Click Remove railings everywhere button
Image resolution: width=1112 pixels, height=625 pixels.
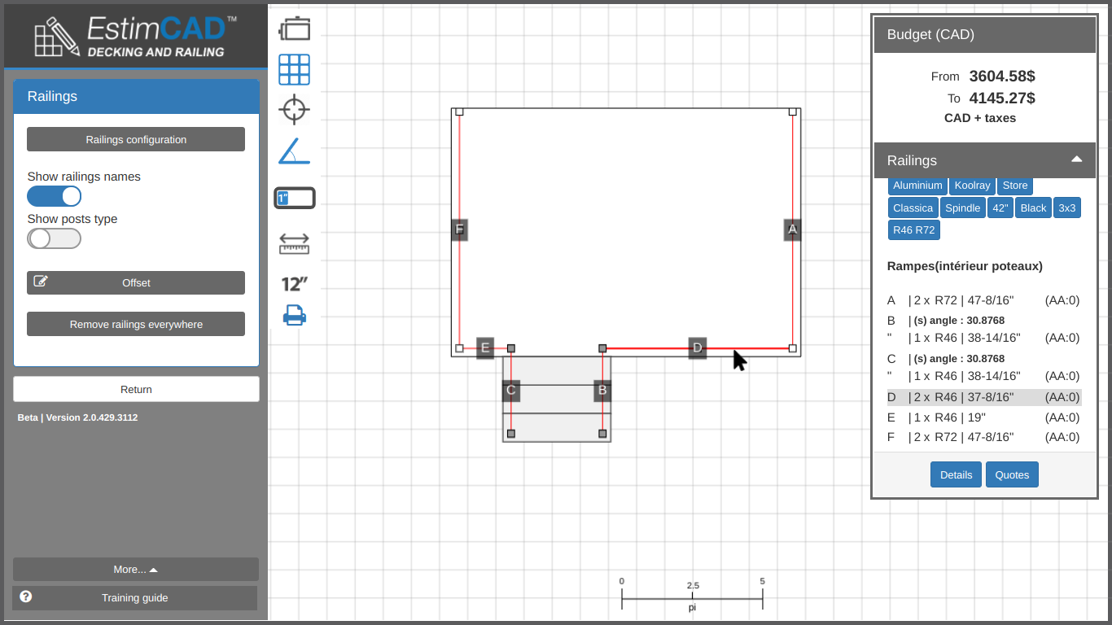pyautogui.click(x=136, y=325)
